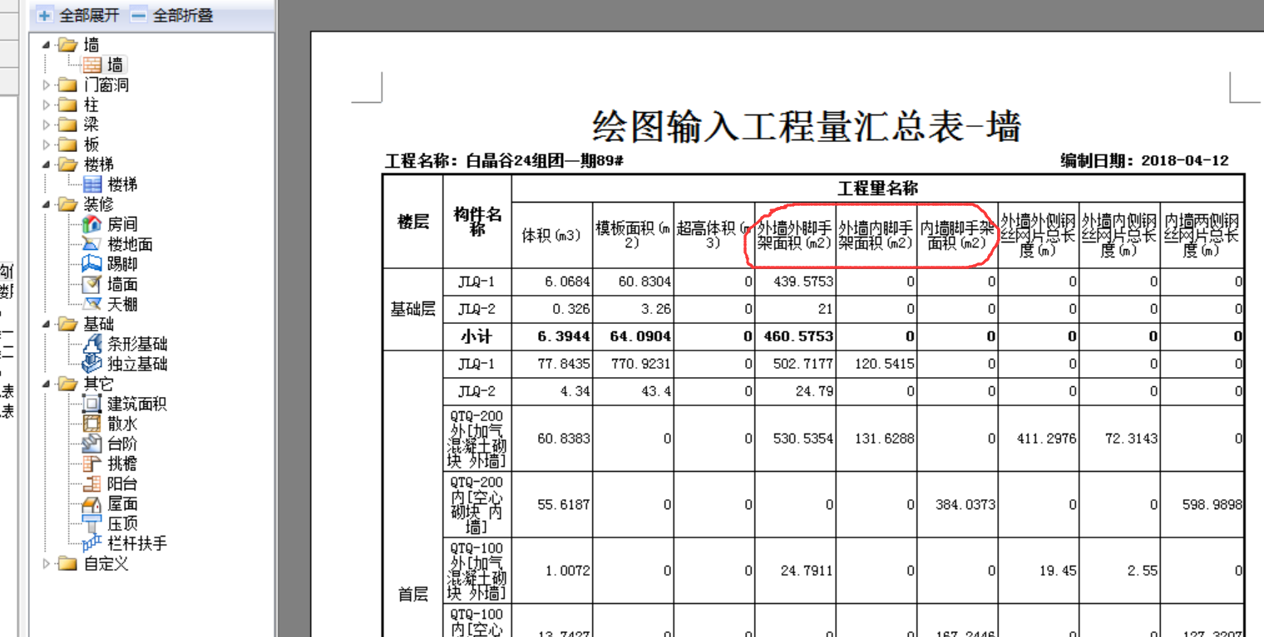Select the 楼地面 floor icon
Screen dimensions: 1264x637
[92, 244]
